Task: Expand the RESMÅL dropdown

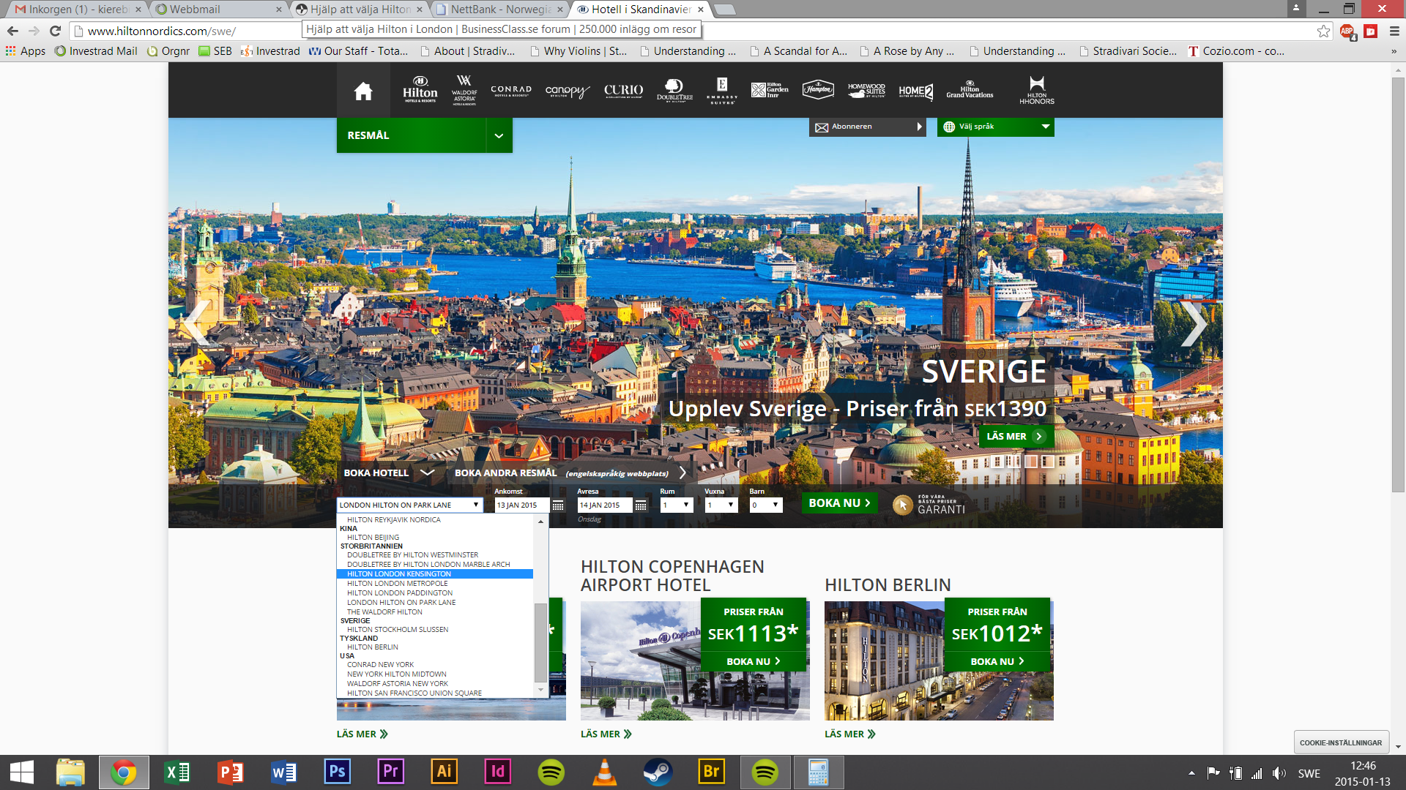Action: [x=498, y=135]
